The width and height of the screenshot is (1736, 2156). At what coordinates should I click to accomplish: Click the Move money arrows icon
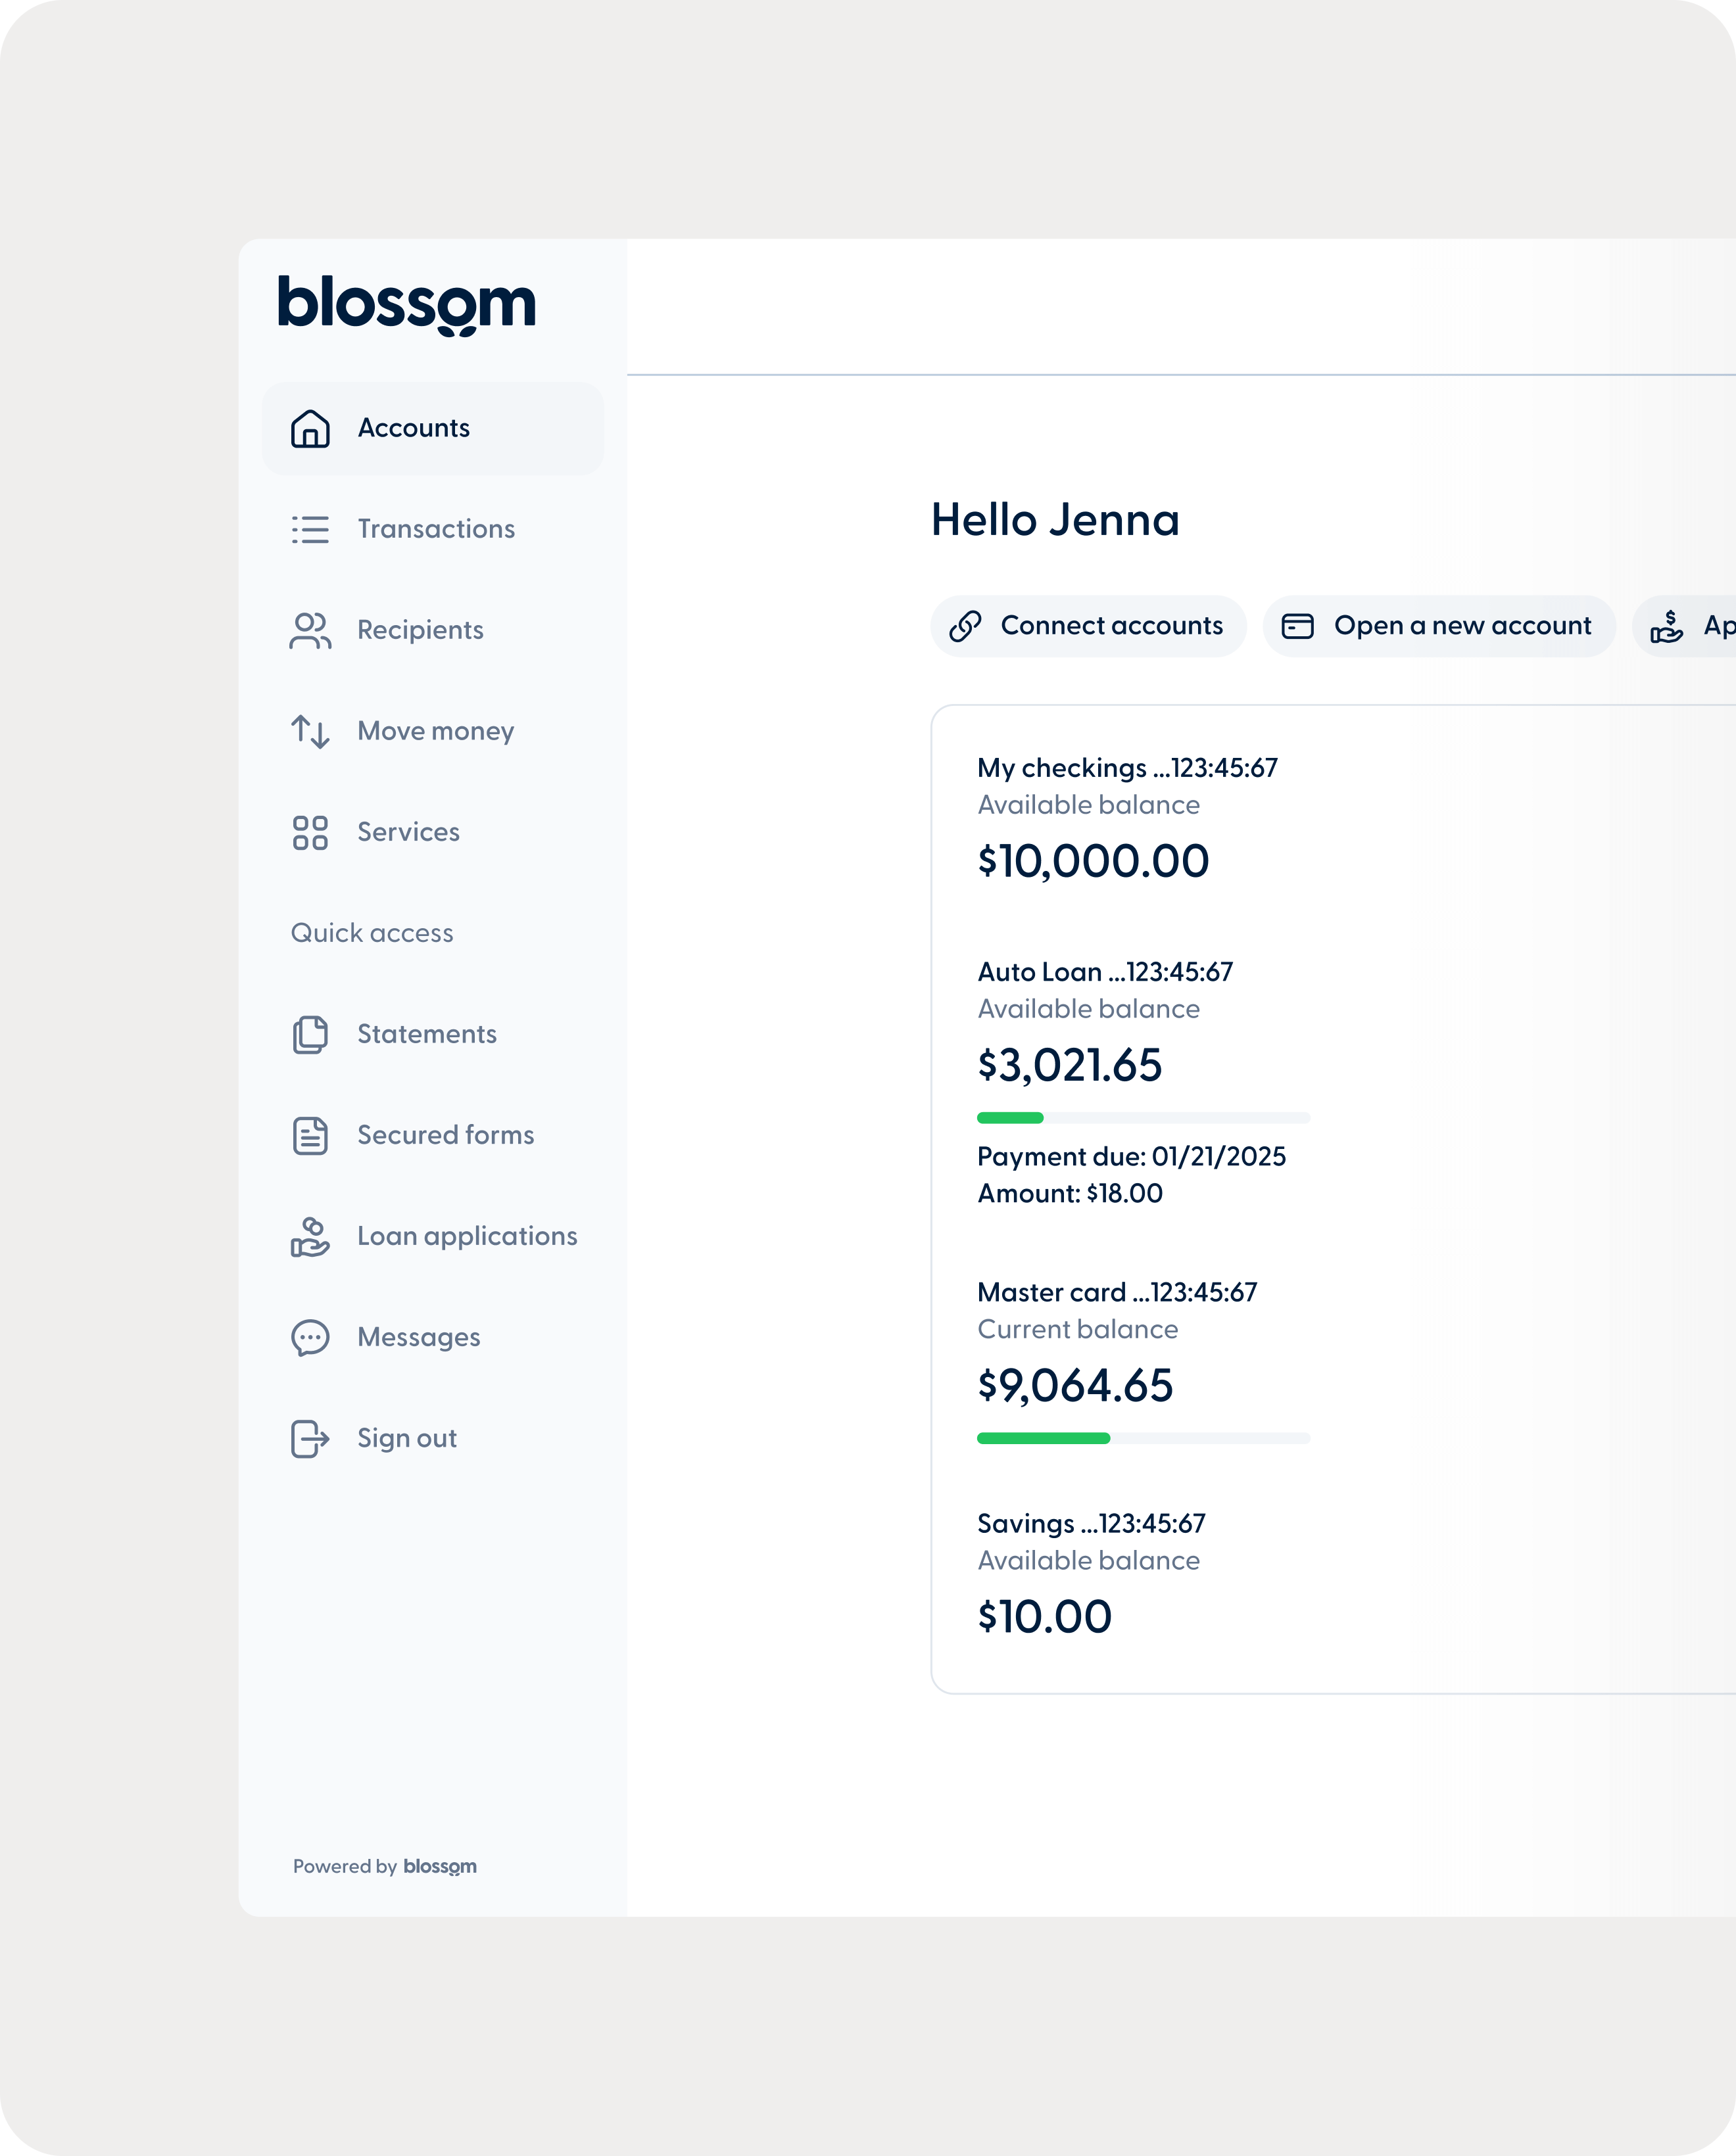point(310,731)
